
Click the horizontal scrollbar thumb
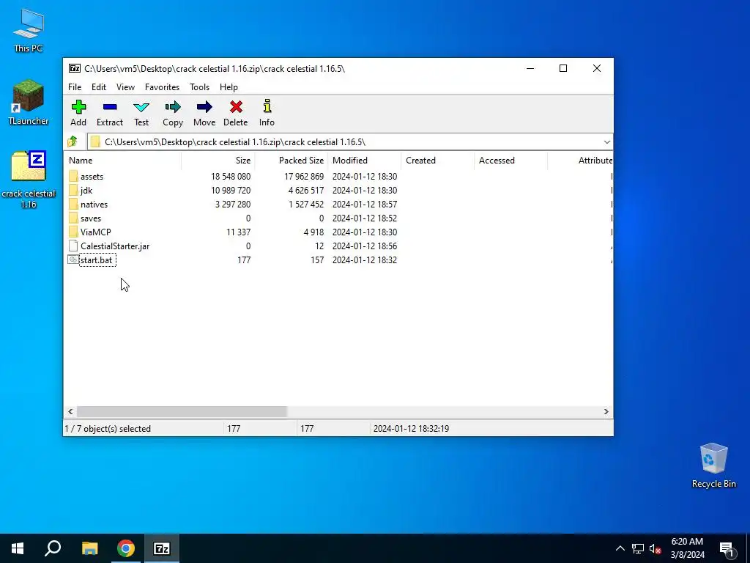click(182, 411)
